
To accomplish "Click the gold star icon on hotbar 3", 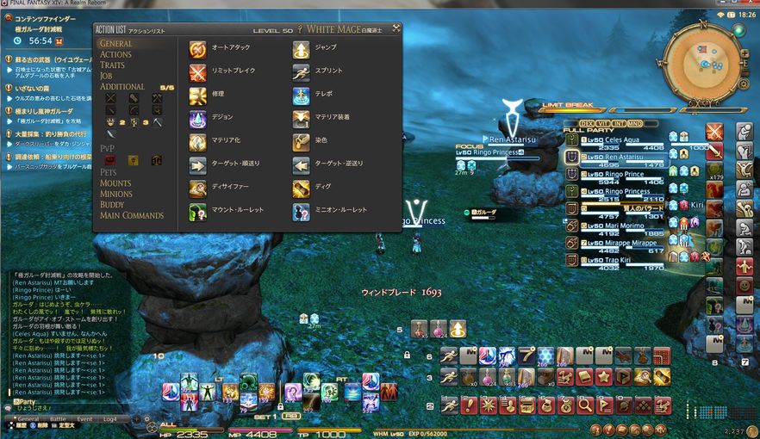I will tap(604, 376).
